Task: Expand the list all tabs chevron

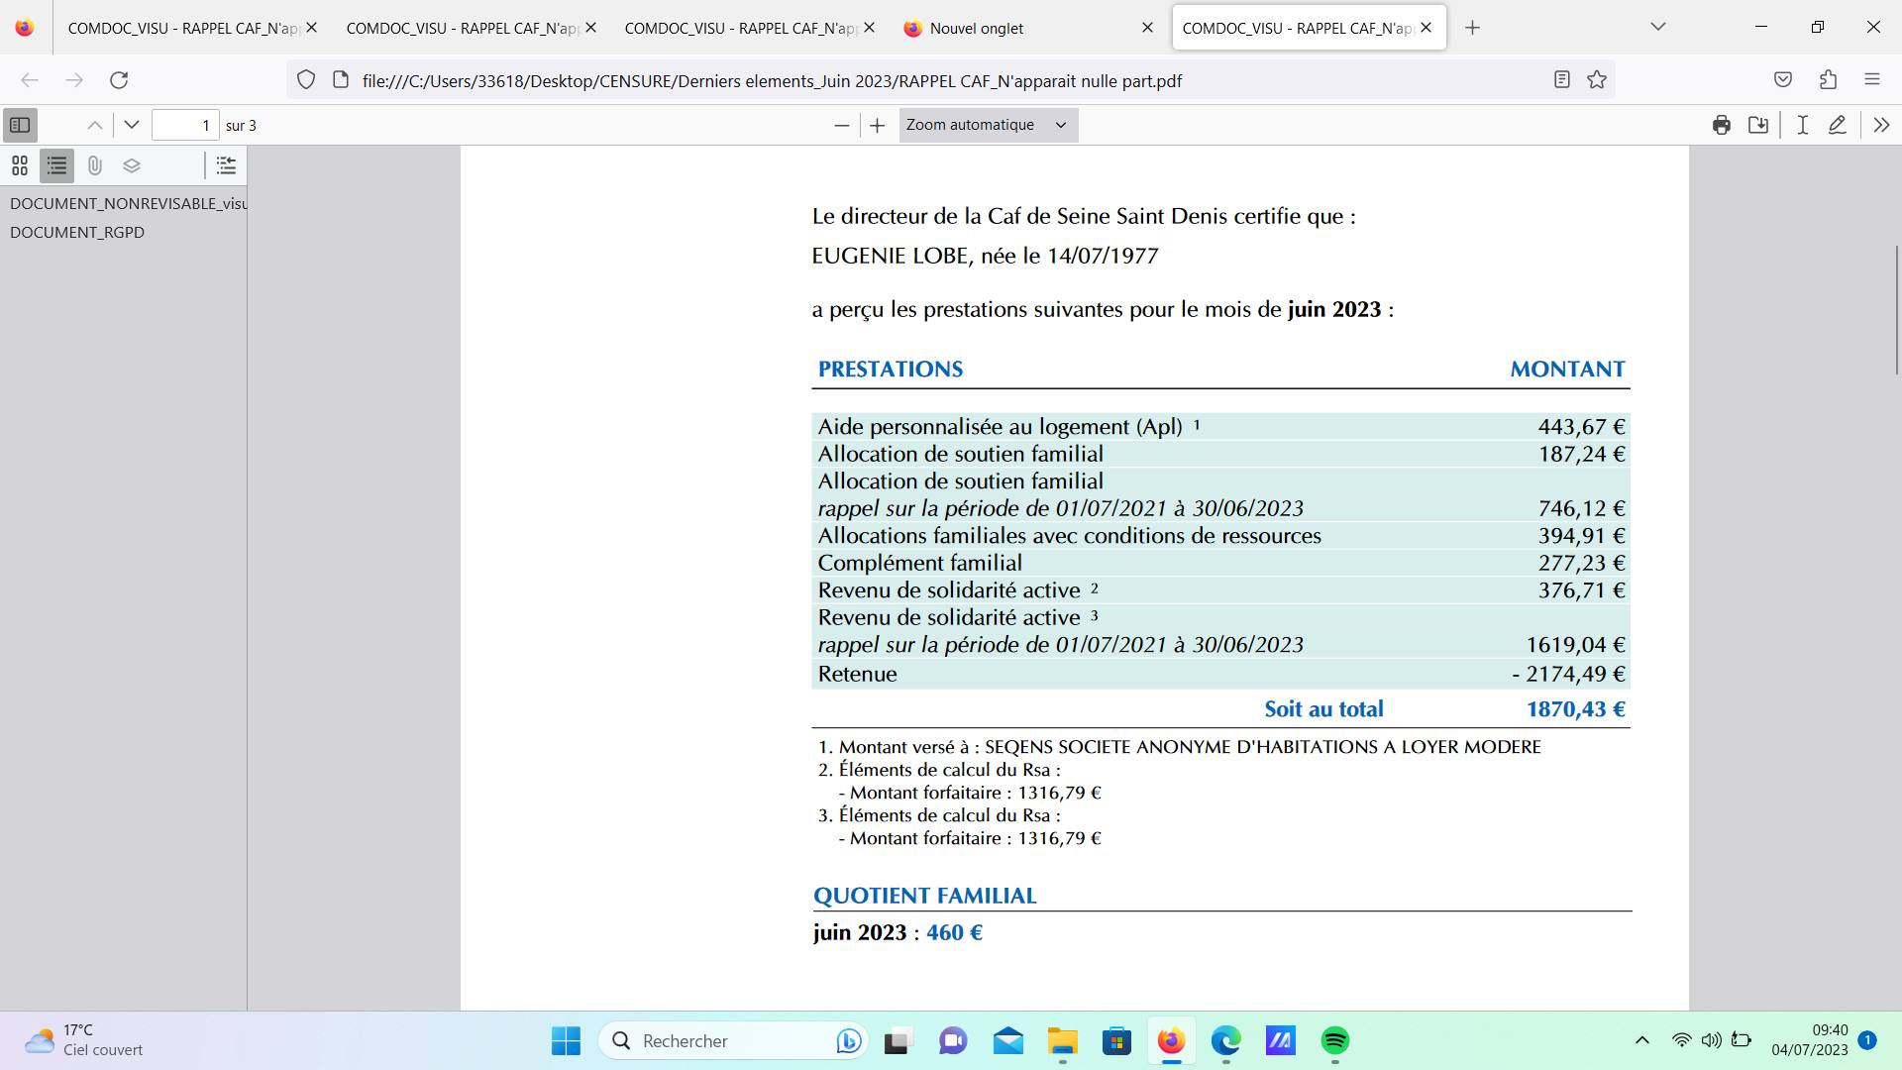Action: (1657, 27)
